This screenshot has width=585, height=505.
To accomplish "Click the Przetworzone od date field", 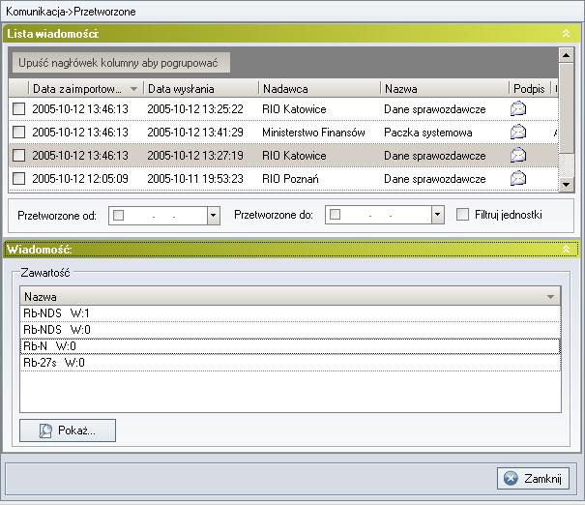I will click(x=164, y=216).
